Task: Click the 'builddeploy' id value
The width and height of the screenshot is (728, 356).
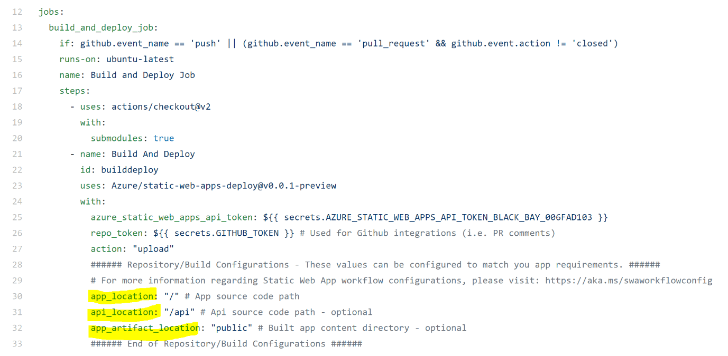Action: pos(130,170)
